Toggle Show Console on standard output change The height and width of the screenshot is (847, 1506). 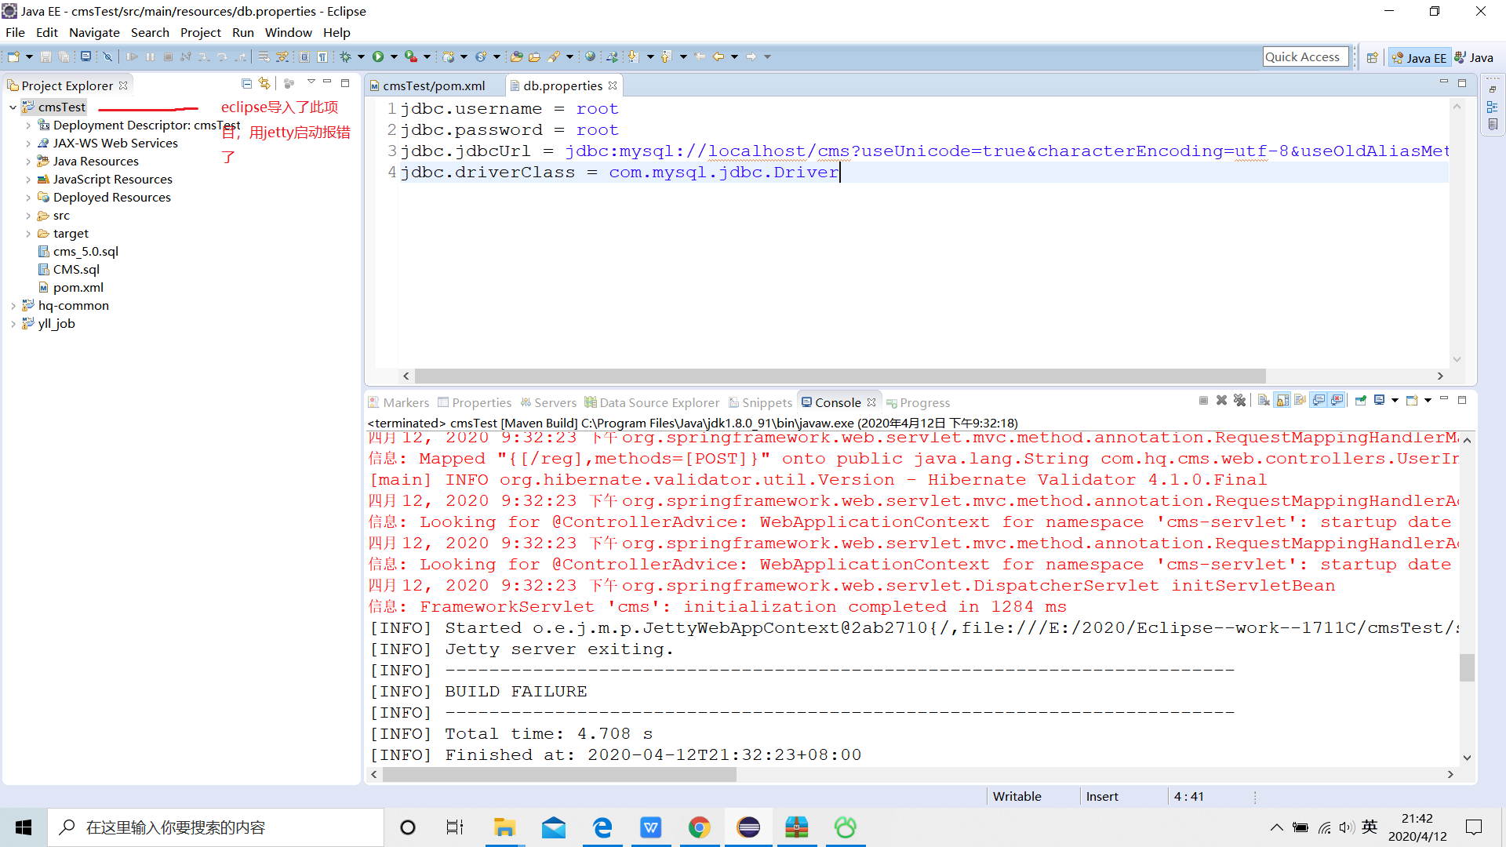[1319, 400]
